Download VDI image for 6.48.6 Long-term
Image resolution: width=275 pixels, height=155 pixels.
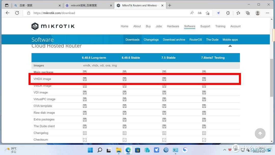tap(85, 93)
